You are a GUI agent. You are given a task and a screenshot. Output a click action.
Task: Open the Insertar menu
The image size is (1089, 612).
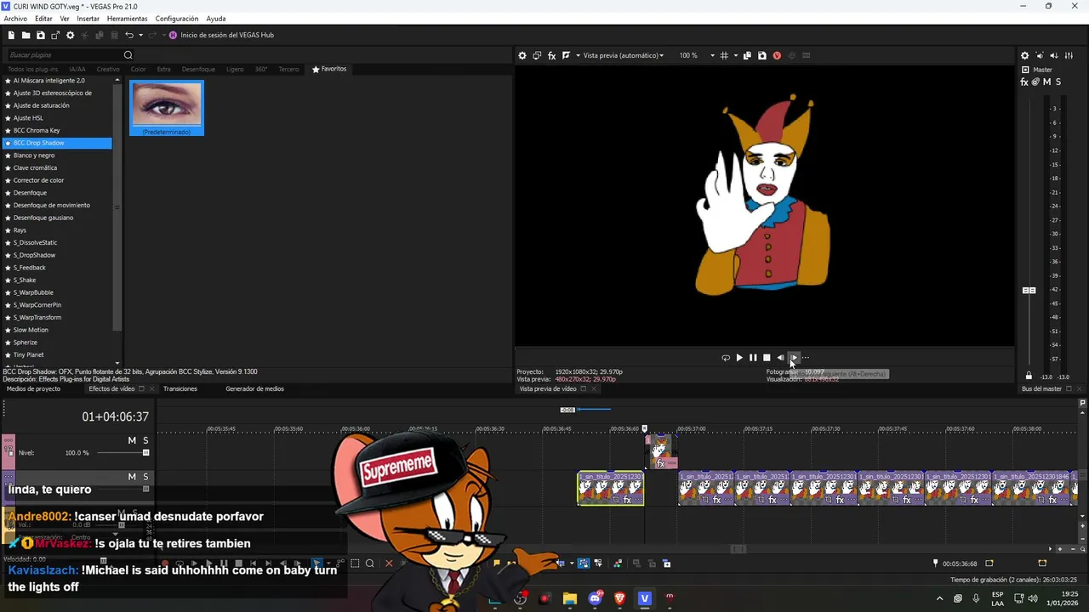[88, 19]
